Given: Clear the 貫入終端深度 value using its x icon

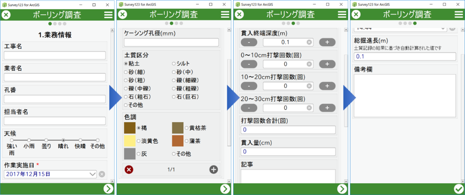Looking at the screenshot, I should pyautogui.click(x=309, y=42).
